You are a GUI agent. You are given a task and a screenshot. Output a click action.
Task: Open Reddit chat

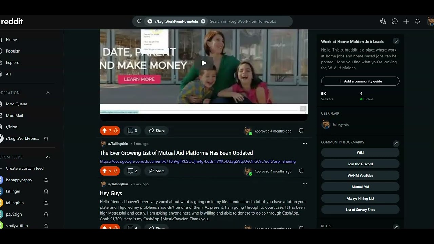click(395, 21)
